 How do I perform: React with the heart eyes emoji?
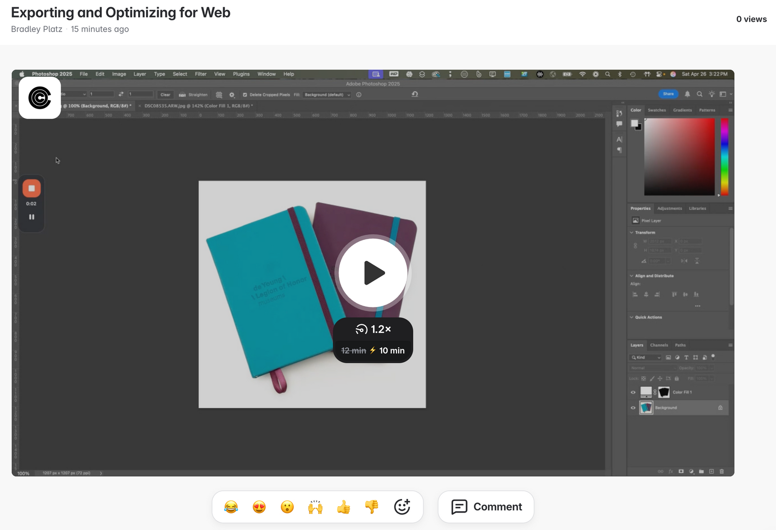tap(259, 507)
